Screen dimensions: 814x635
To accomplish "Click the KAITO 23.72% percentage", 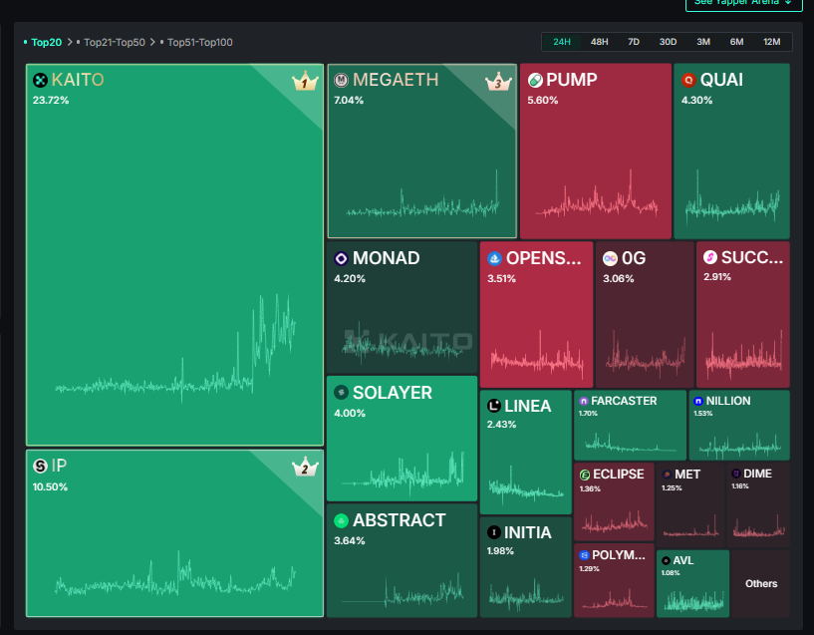I will [x=51, y=101].
